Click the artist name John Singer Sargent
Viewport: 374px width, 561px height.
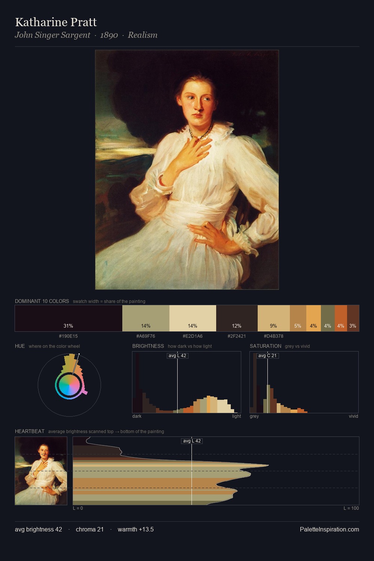coord(52,35)
